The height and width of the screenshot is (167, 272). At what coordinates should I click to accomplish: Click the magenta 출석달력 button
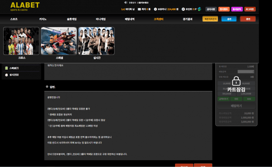click(x=237, y=9)
